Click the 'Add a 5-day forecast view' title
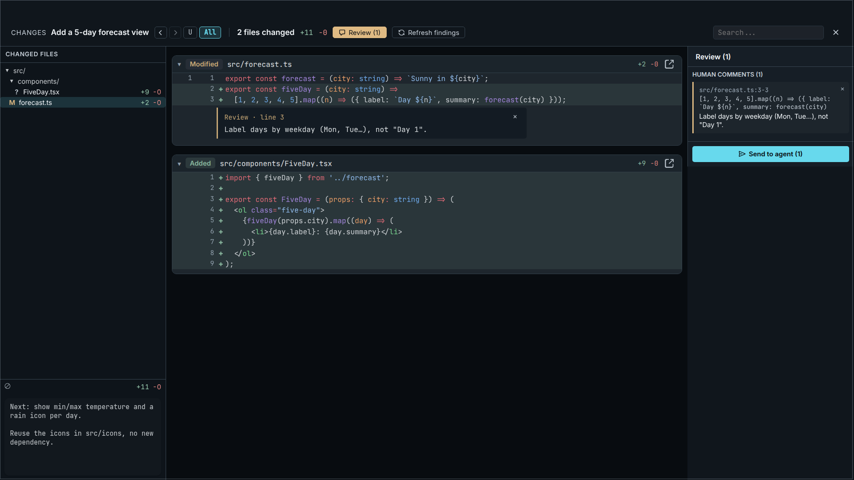Viewport: 854px width, 480px height. tap(100, 32)
